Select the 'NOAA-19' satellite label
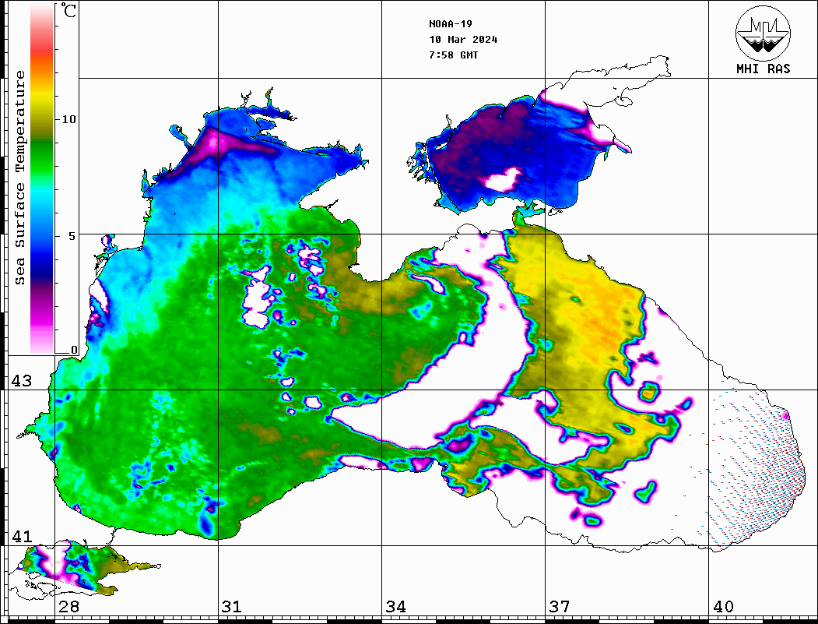The image size is (818, 624). coord(451,24)
